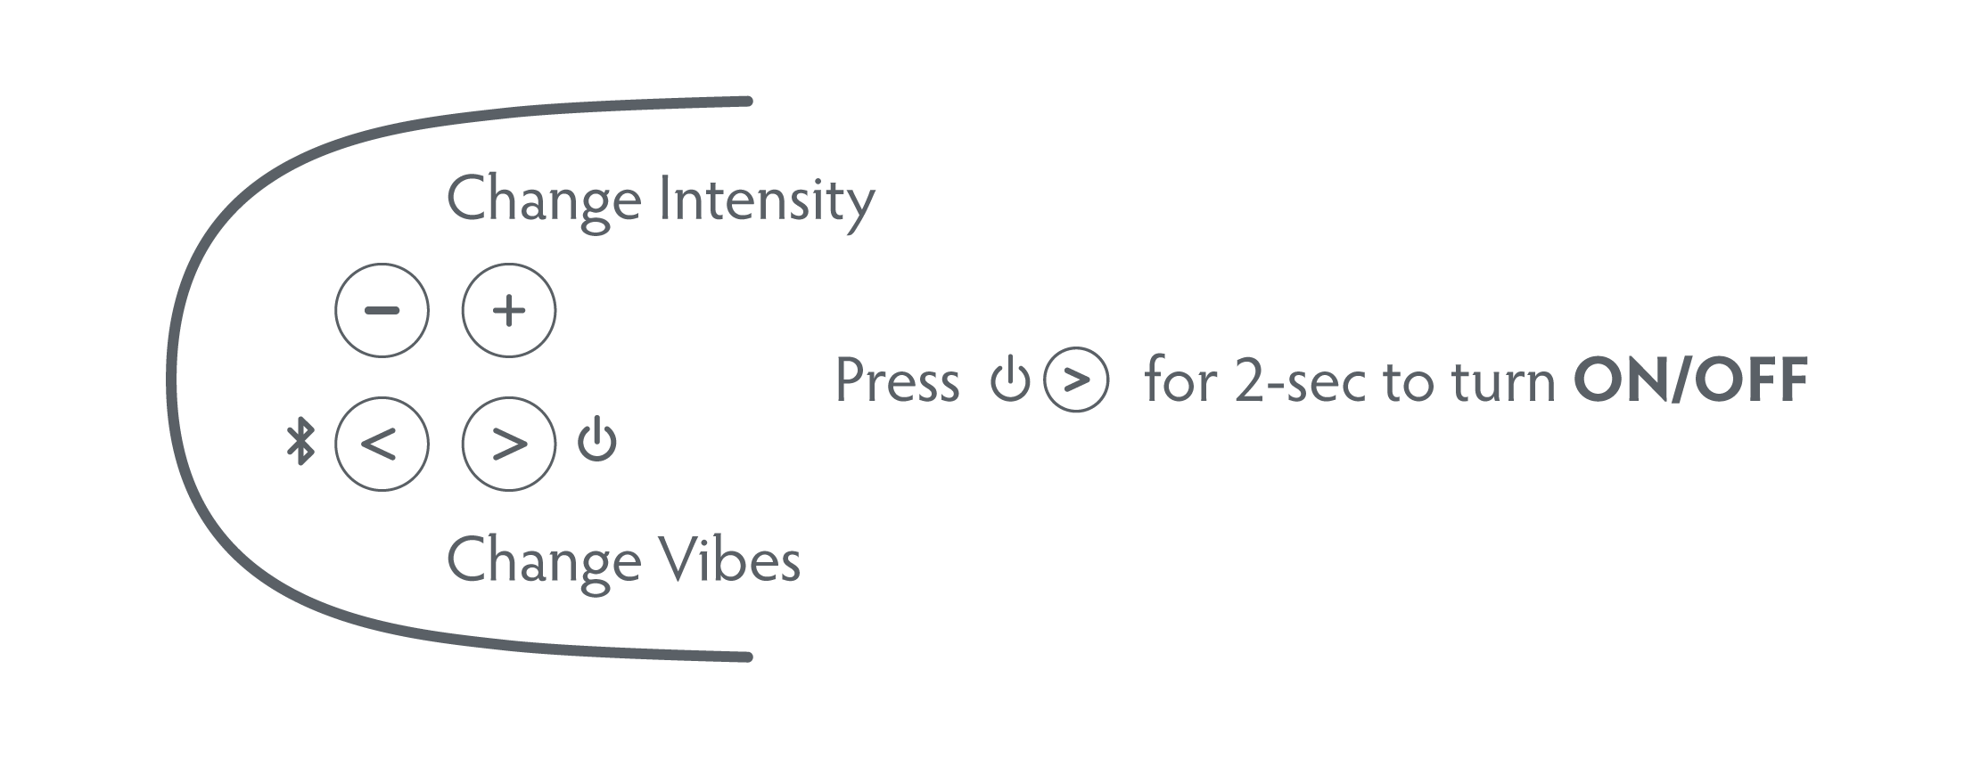The image size is (1981, 759).
Task: Click the small circled arrow in the sentence
Action: click(1076, 379)
